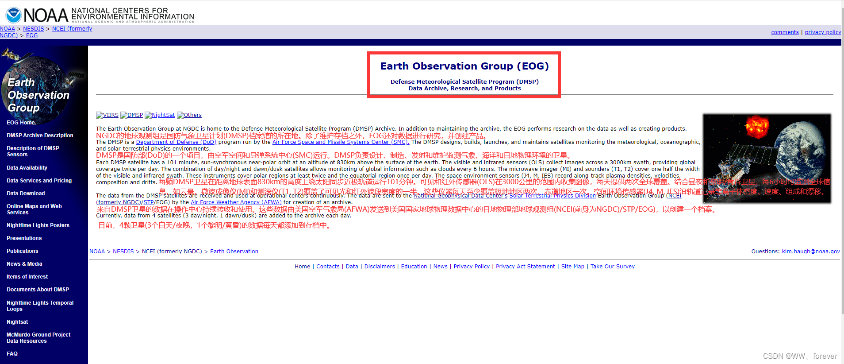Click the satellite and Earth illustration
Screen dimensions: 844x364
(x=767, y=158)
